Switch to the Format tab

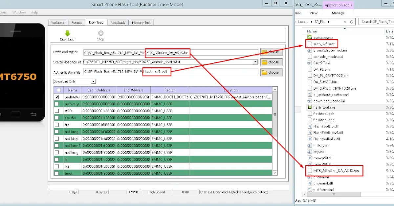click(x=77, y=23)
